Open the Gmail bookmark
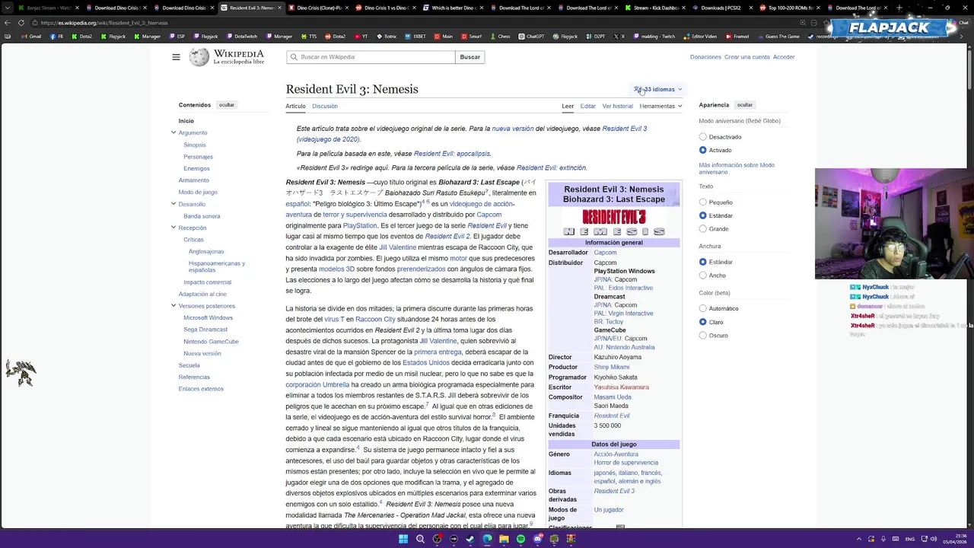Viewport: 974px width, 548px height. point(31,37)
